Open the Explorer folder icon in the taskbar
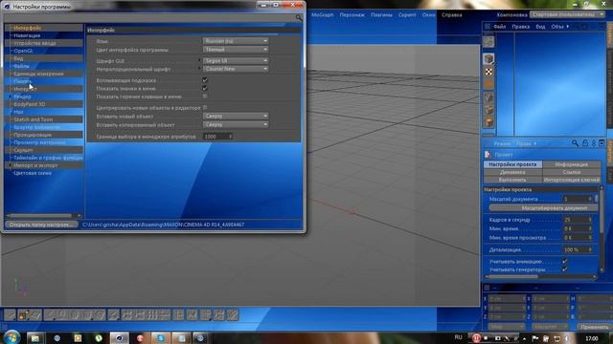Viewport: 613px width, 344px height. [35, 337]
